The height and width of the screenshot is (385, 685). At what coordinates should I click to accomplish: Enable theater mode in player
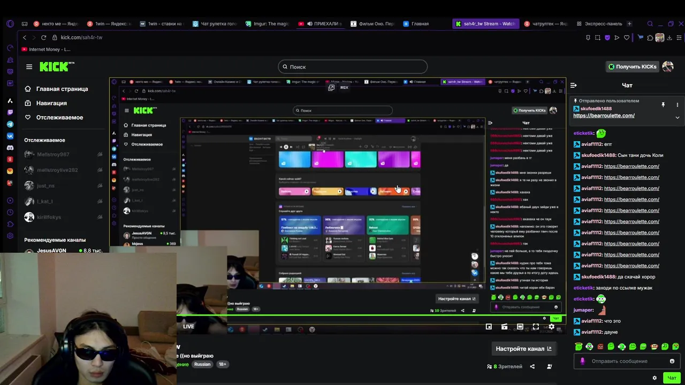pos(520,327)
